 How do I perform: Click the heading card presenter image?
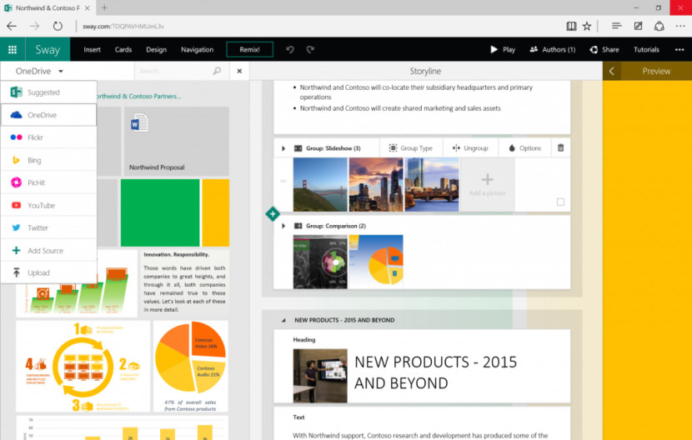[320, 376]
